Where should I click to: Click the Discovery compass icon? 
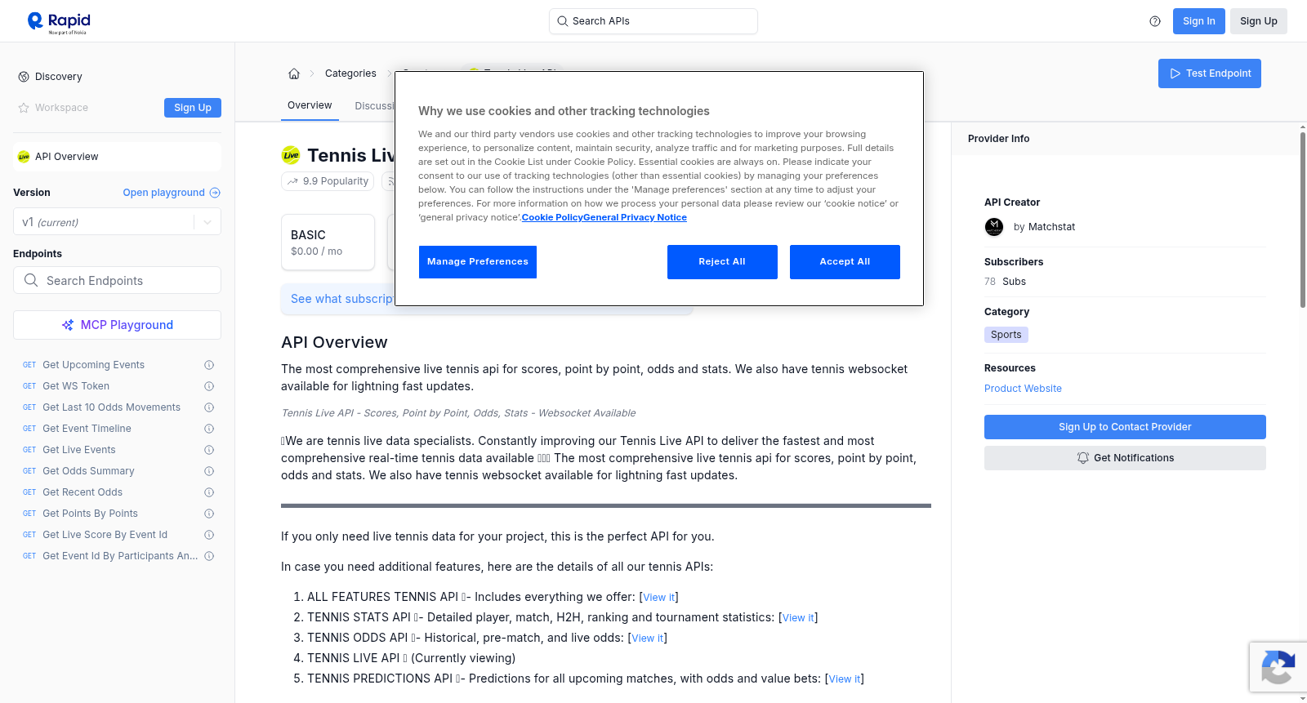(x=24, y=77)
